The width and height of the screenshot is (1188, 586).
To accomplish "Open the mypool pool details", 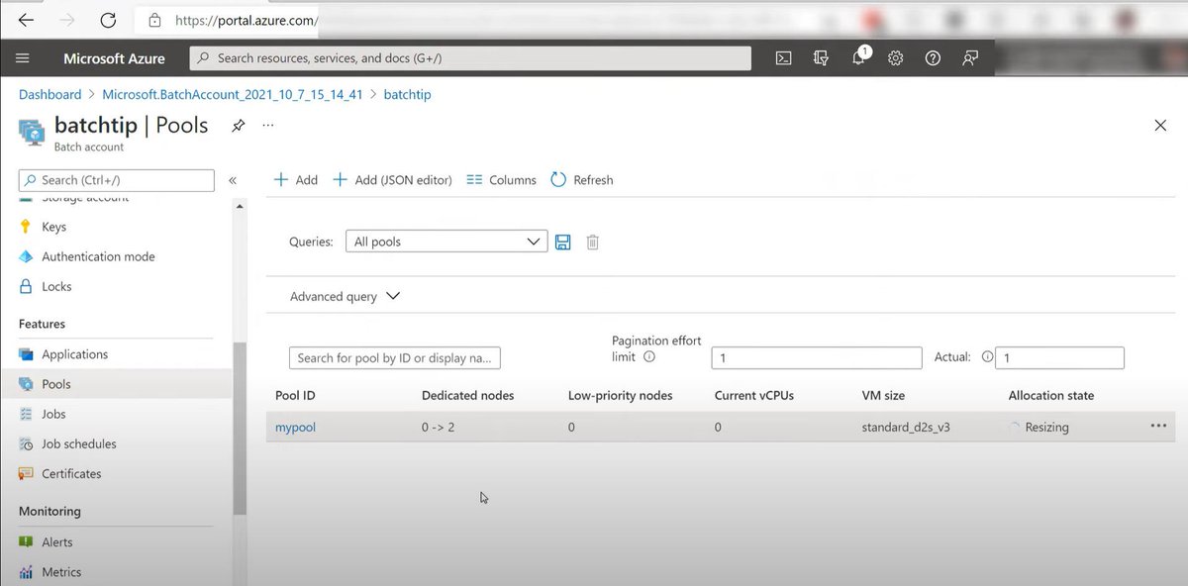I will click(x=294, y=427).
